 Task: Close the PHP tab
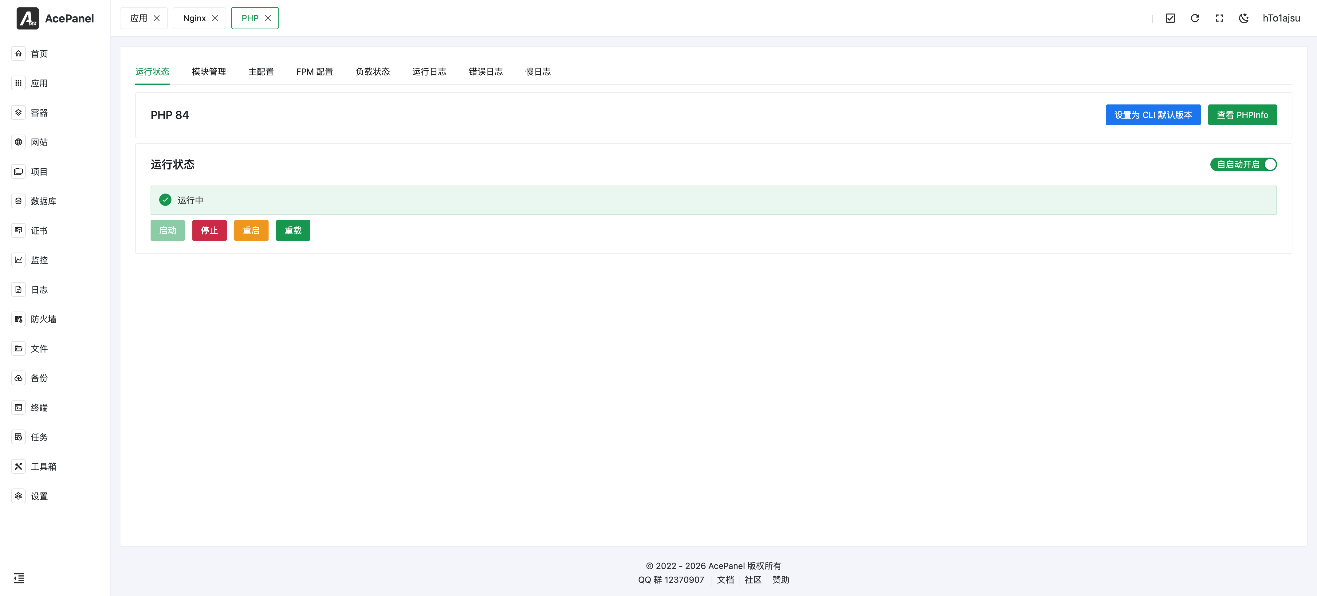pyautogui.click(x=268, y=18)
